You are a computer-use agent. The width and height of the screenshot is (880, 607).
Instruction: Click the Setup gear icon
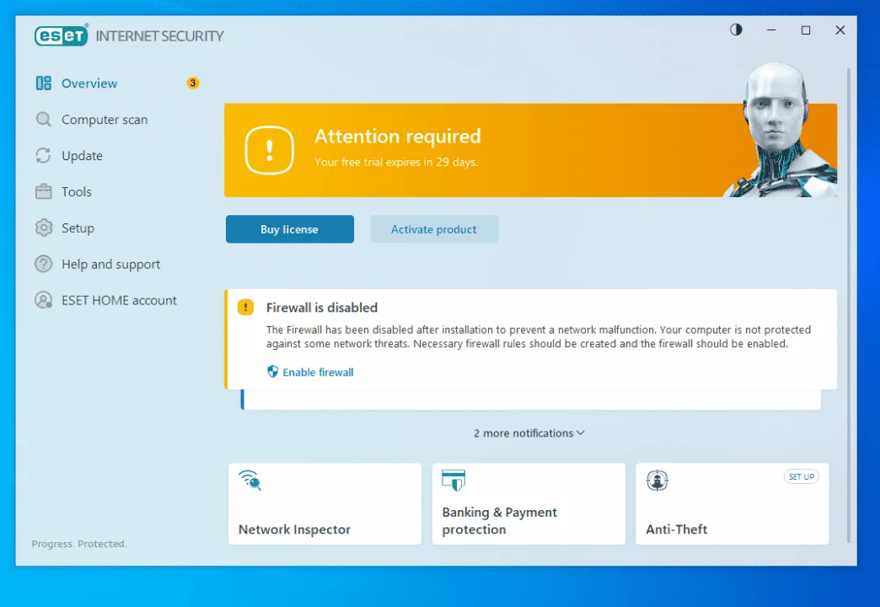44,228
